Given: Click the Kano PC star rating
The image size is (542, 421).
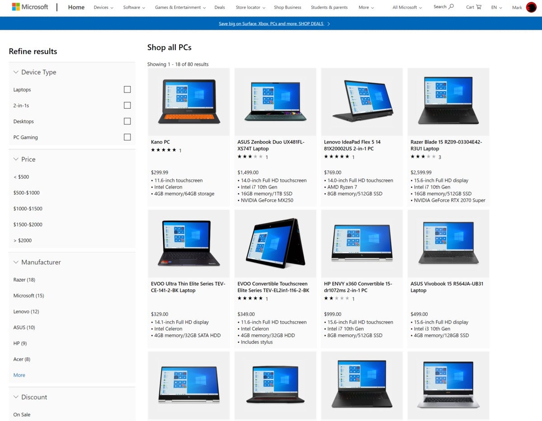Looking at the screenshot, I should [164, 150].
